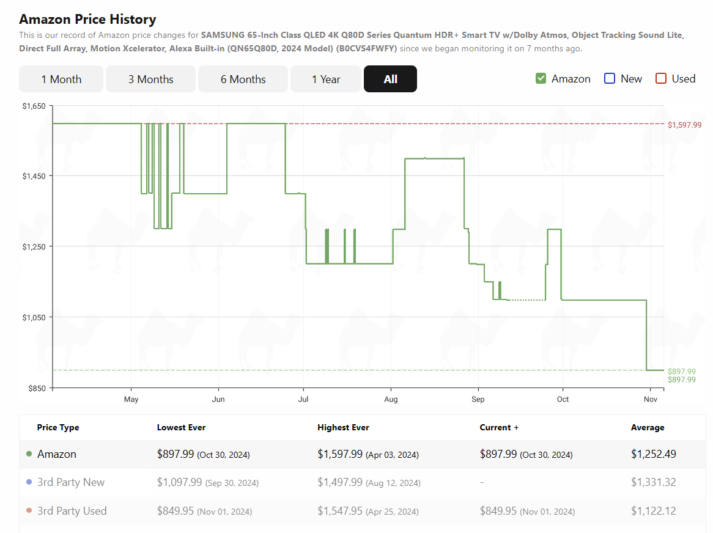
Task: Click the dotted price line segment in September
Action: 526,300
